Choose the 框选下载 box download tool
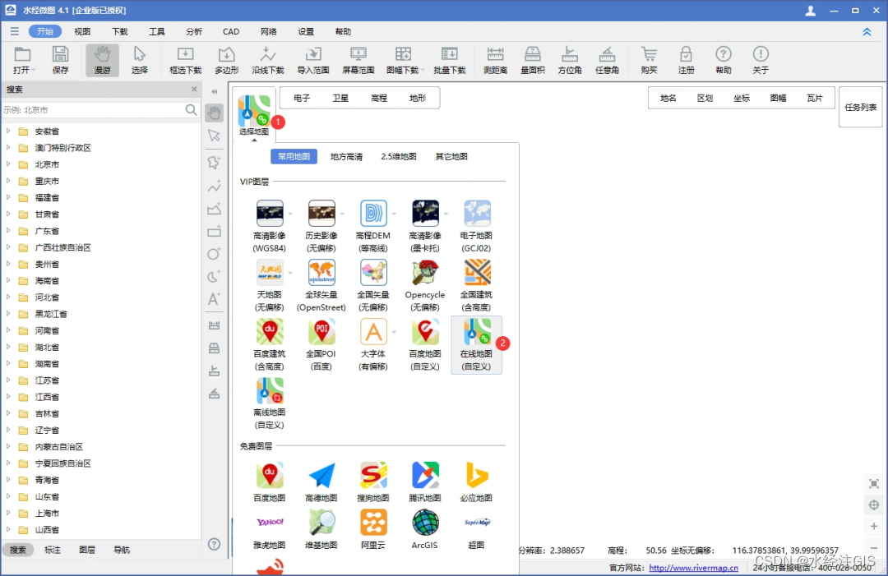This screenshot has height=576, width=888. [x=185, y=60]
